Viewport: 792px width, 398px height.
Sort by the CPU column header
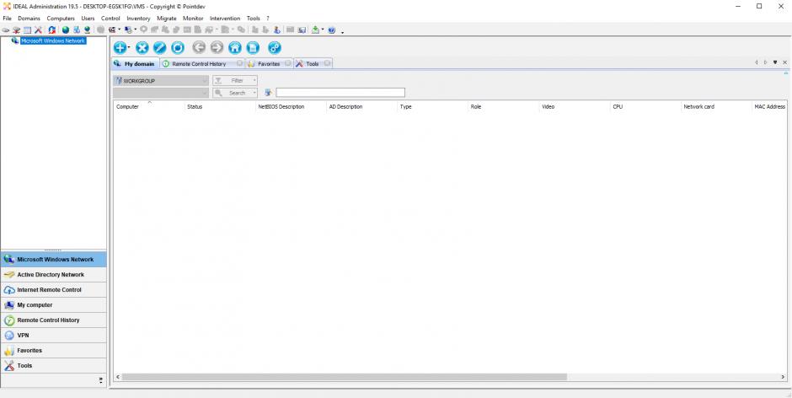645,107
